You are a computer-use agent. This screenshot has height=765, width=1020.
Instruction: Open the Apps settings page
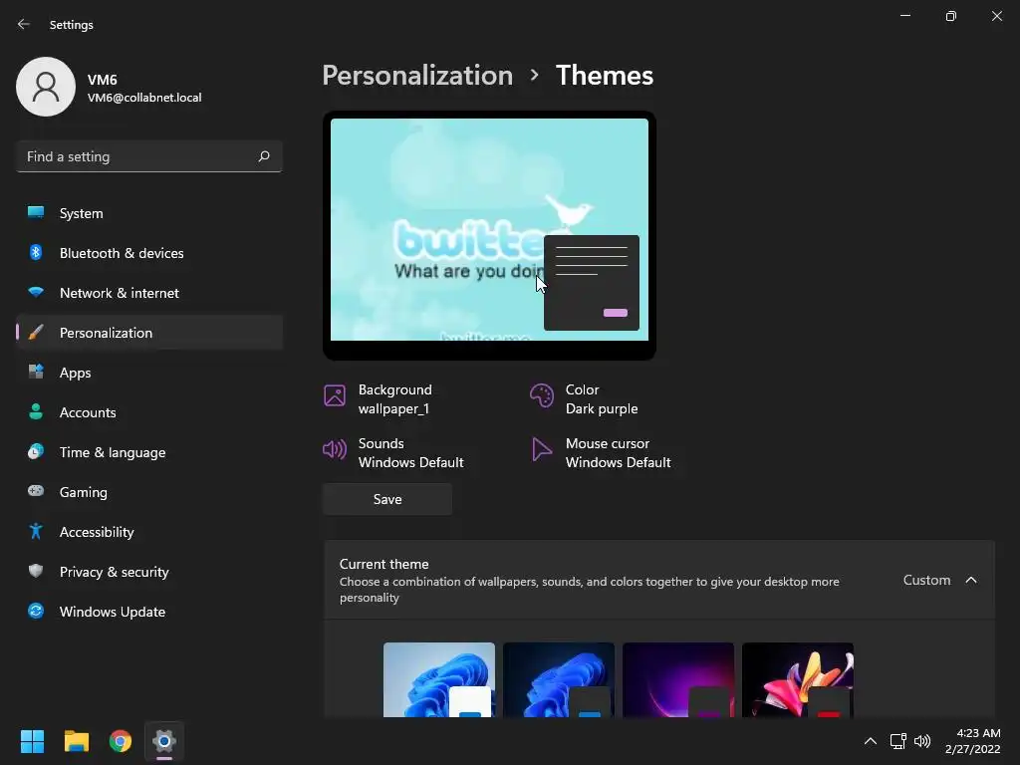[149, 373]
